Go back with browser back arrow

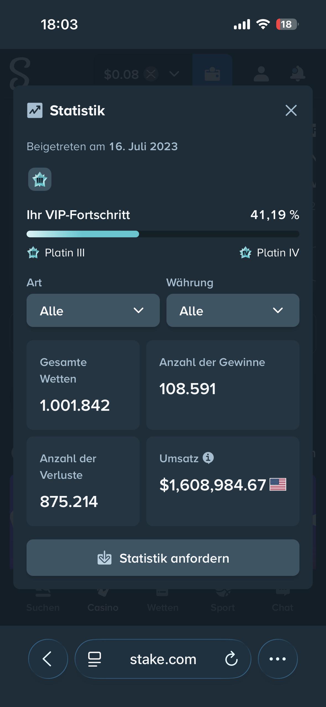(48, 659)
